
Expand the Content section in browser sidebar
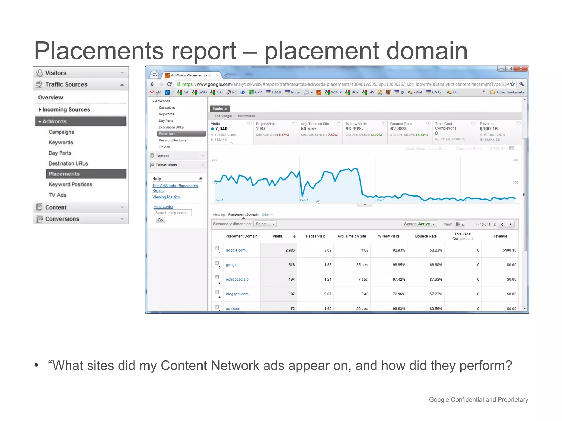tap(177, 156)
